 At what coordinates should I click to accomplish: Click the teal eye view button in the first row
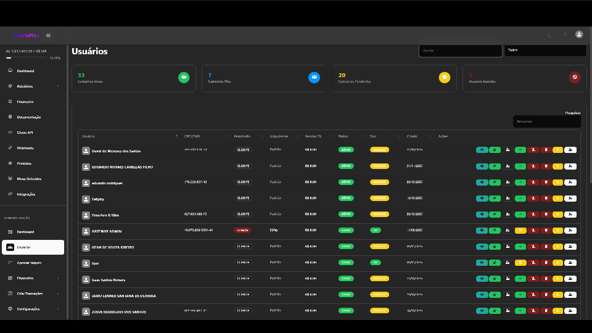[x=482, y=150]
